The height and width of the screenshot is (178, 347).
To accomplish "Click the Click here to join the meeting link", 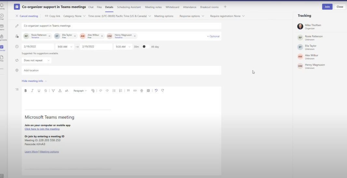I will pyautogui.click(x=42, y=129).
